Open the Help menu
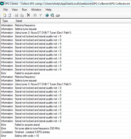Image resolution: width=131 pixels, height=139 pixels. tap(49, 10)
